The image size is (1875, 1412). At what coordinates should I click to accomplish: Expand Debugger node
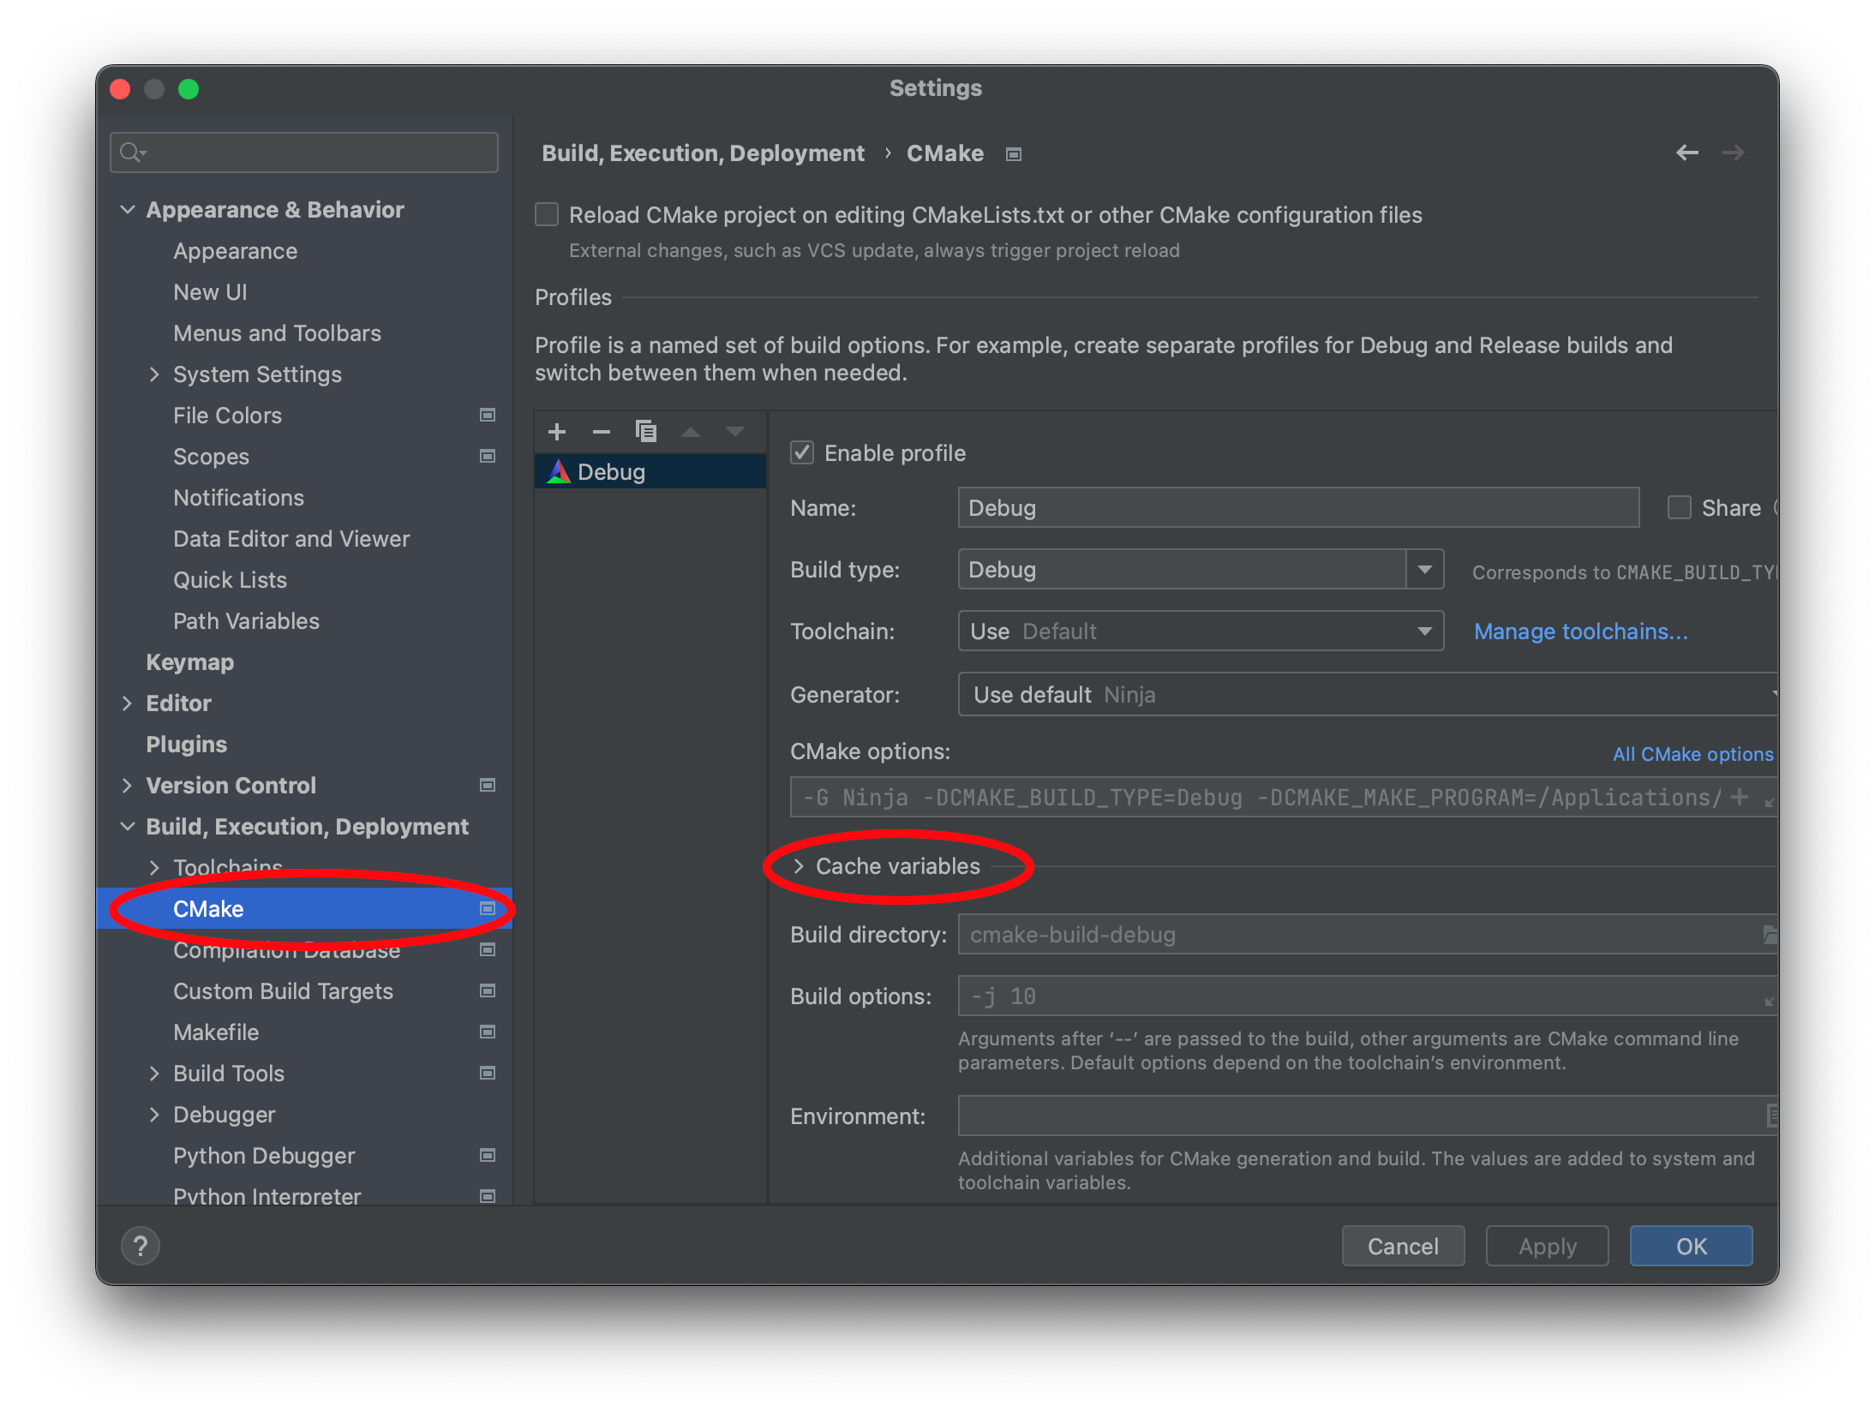(154, 1115)
